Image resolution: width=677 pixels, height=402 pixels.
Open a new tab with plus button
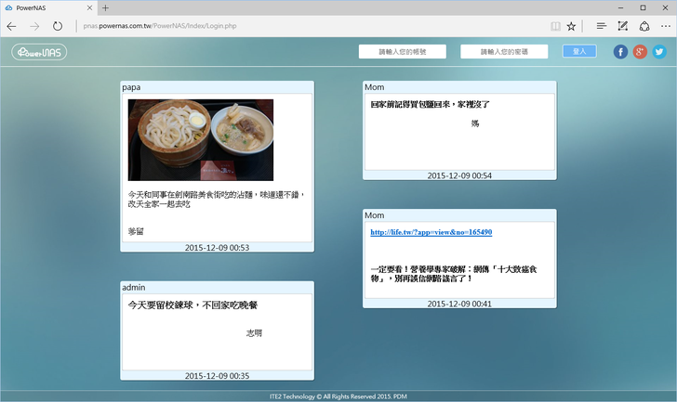pyautogui.click(x=105, y=7)
